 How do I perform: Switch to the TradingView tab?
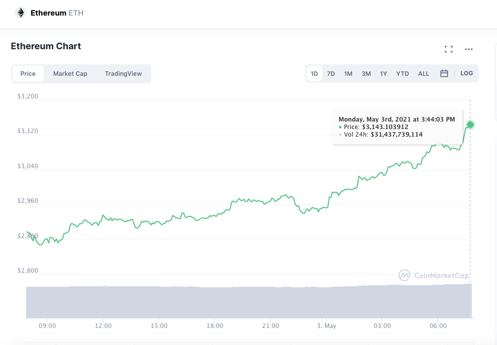point(123,74)
